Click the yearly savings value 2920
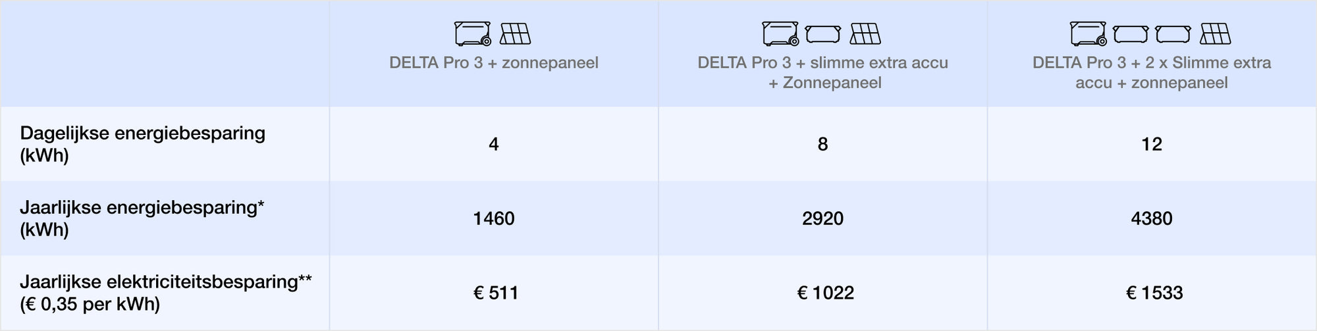This screenshot has height=331, width=1317. [822, 218]
